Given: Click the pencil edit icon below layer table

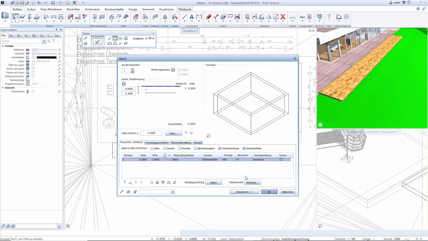Looking at the screenshot, I should pos(174,182).
